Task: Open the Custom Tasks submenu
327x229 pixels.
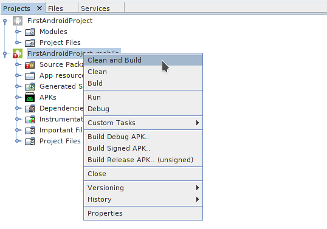Action: coord(143,123)
